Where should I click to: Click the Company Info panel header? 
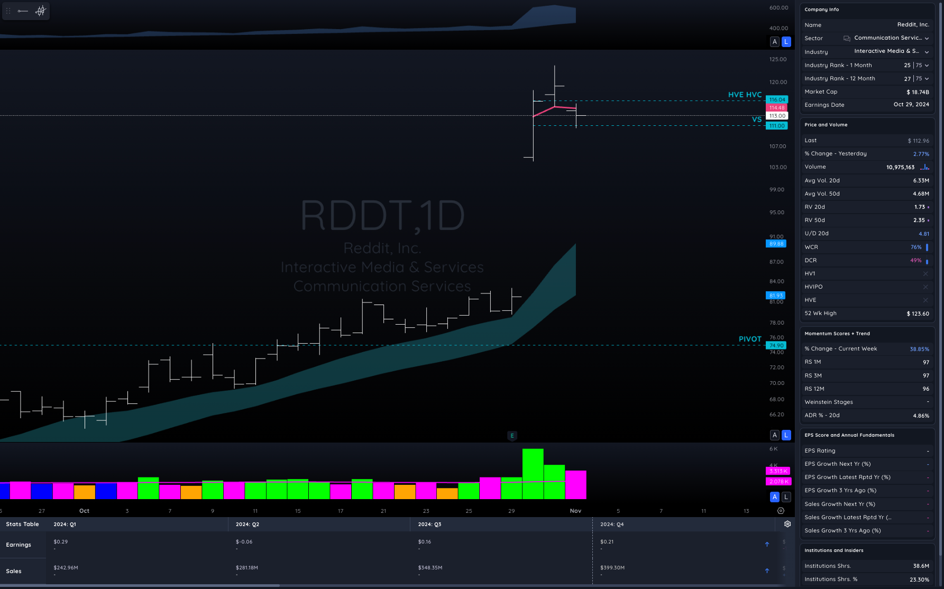tap(821, 10)
